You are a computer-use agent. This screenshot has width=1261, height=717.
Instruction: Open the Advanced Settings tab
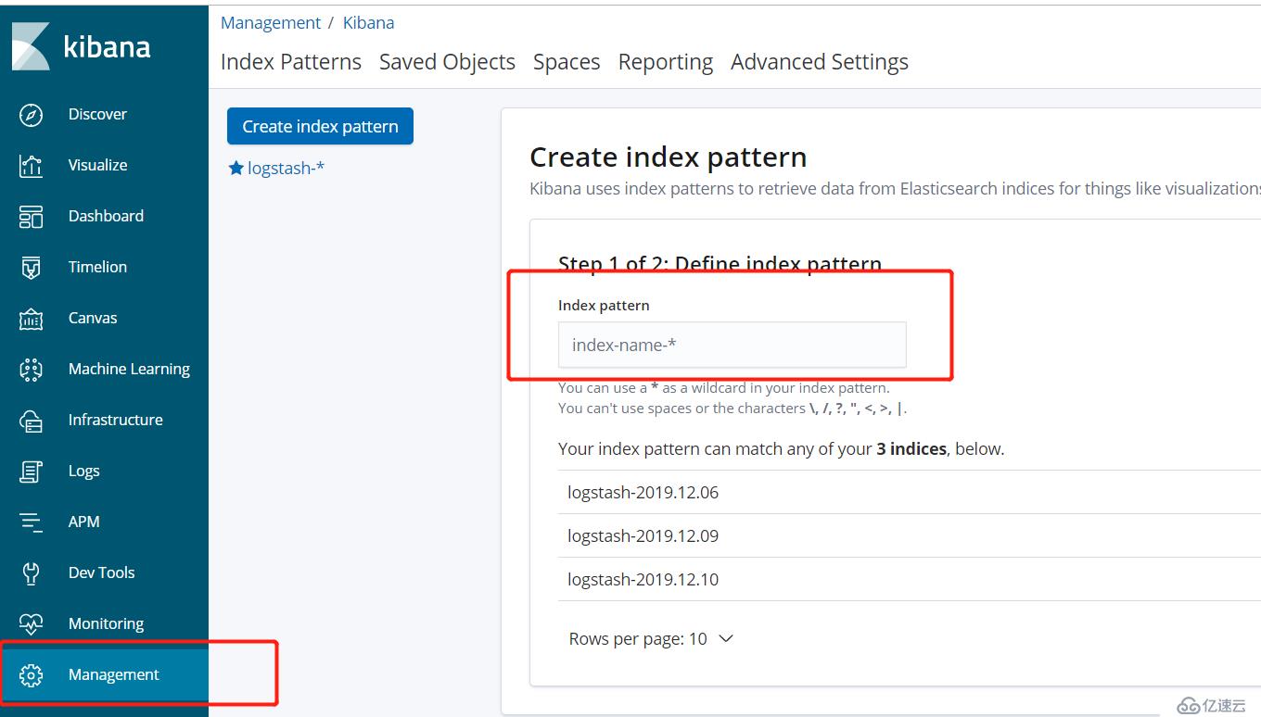pos(820,62)
